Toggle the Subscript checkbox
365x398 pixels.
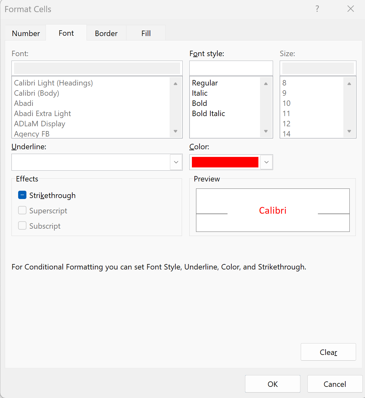click(22, 225)
